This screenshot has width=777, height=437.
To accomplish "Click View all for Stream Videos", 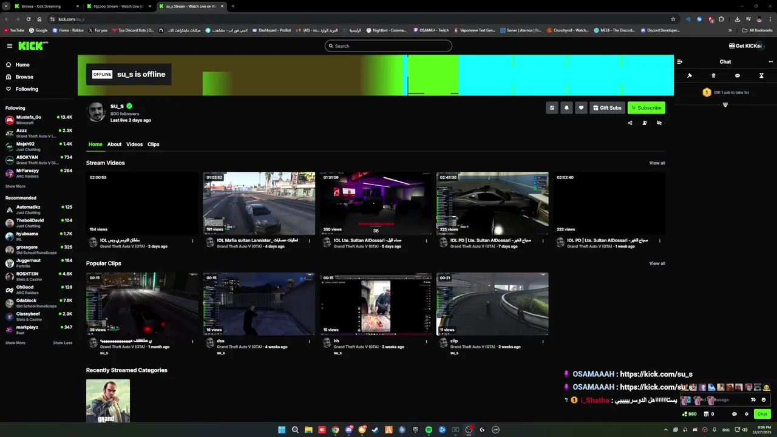I will point(657,163).
